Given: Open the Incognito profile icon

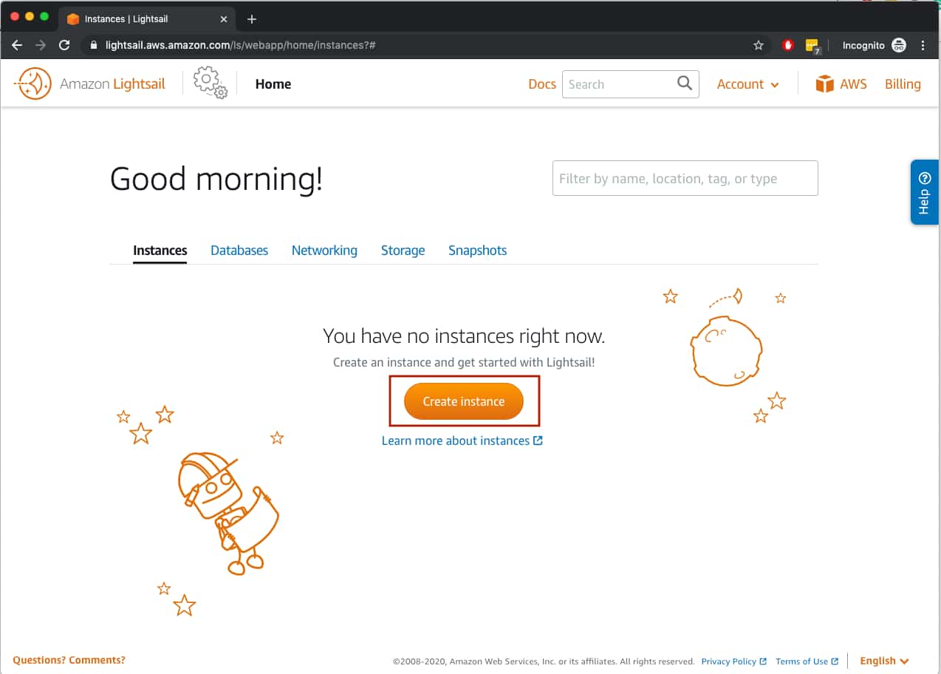Looking at the screenshot, I should click(898, 45).
